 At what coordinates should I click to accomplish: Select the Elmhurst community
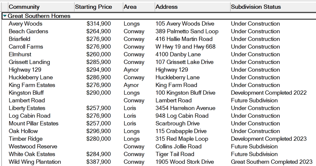coord(20,54)
